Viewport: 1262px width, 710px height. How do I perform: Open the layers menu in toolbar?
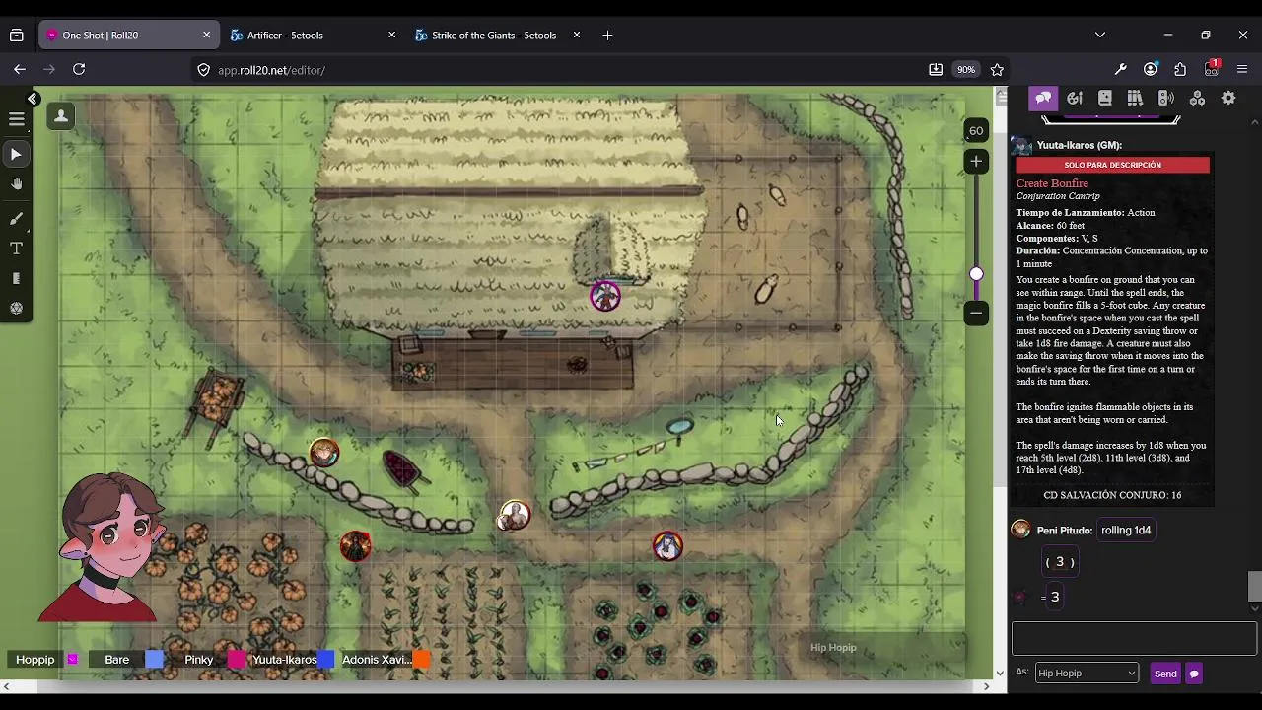pos(17,119)
